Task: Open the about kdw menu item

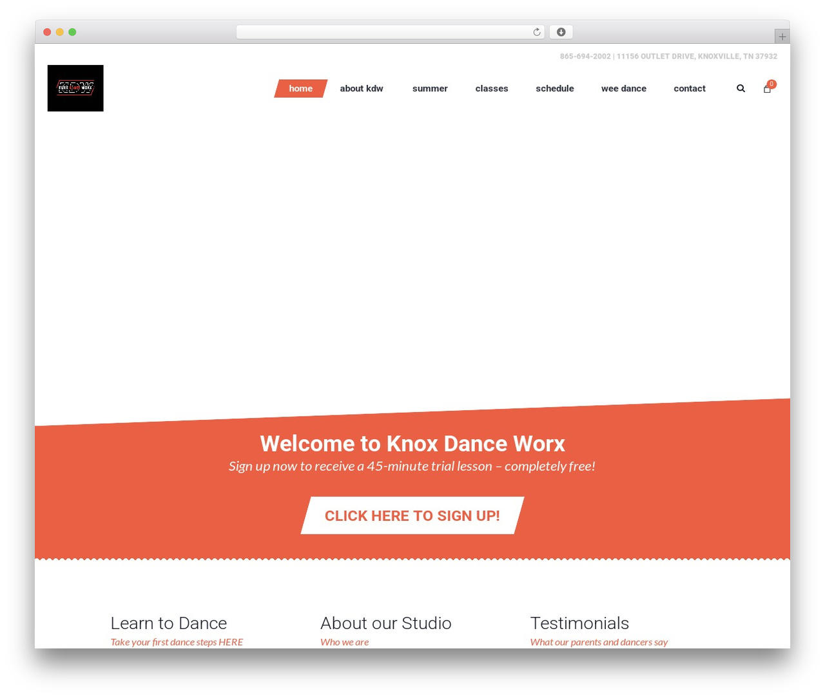Action: pyautogui.click(x=362, y=89)
